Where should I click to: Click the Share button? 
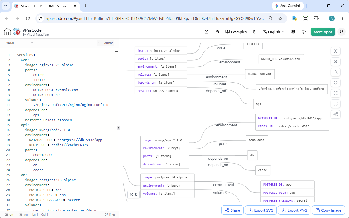[232, 210]
